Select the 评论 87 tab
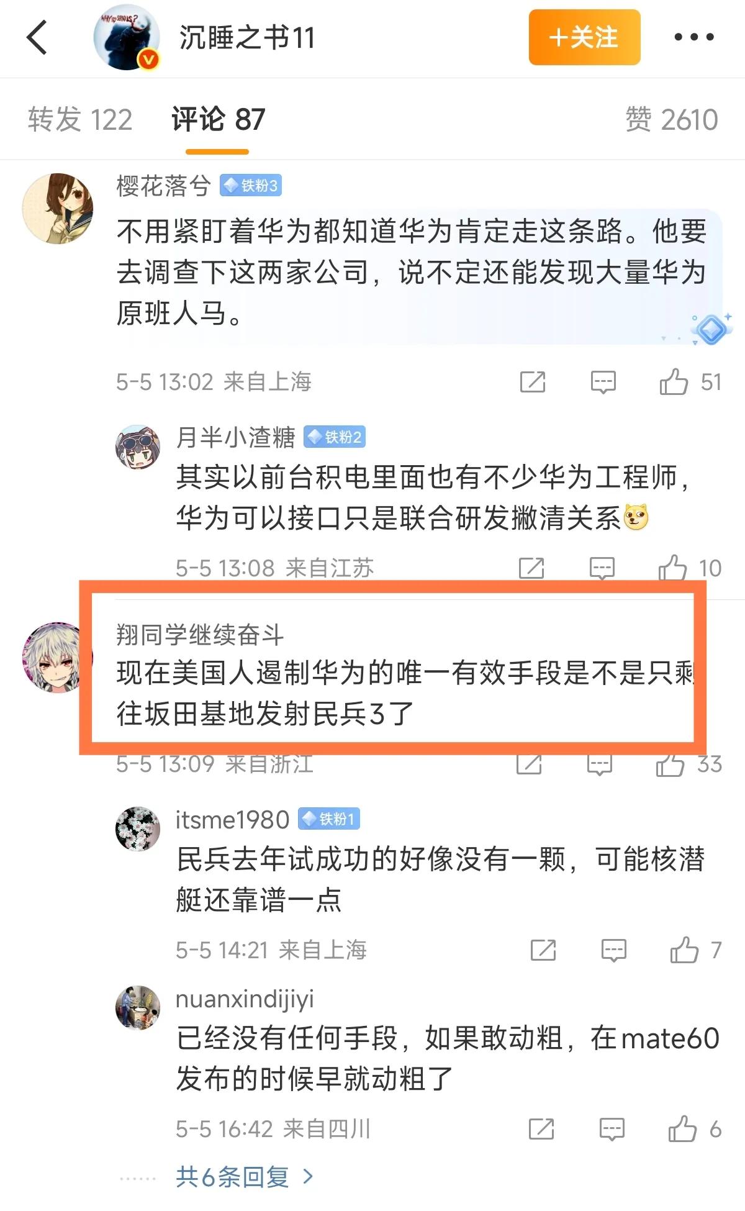 [218, 119]
